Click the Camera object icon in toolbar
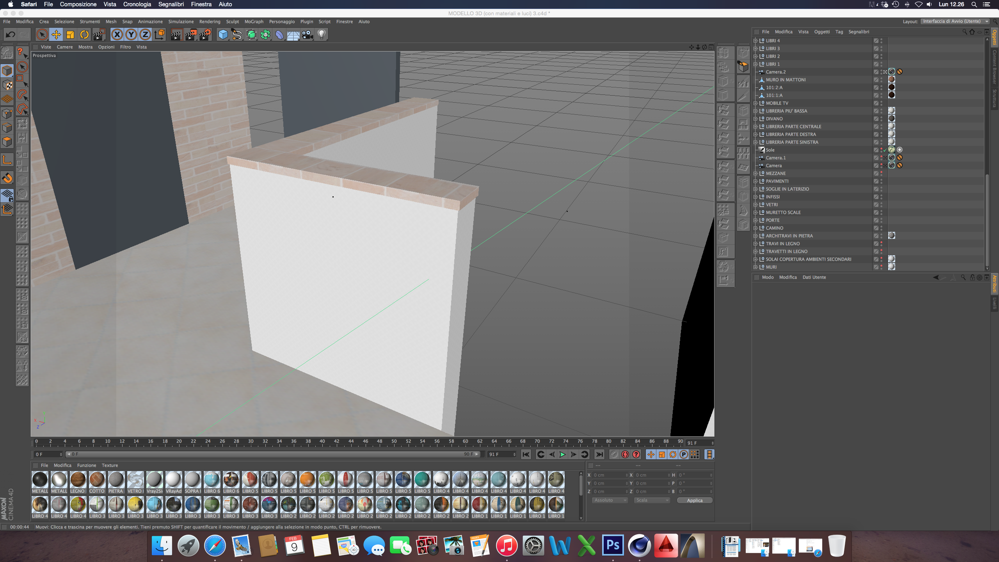This screenshot has width=999, height=562. click(308, 35)
